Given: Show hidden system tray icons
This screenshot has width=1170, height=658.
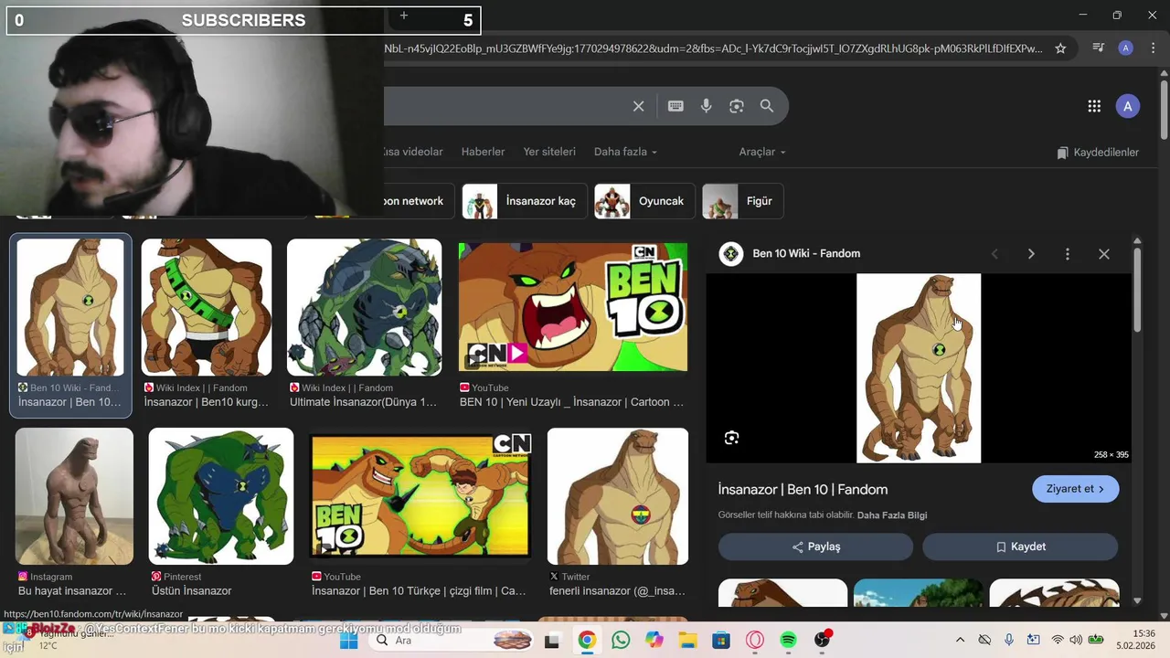Looking at the screenshot, I should (x=960, y=641).
